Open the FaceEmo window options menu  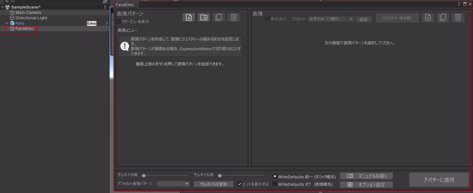coord(459,4)
